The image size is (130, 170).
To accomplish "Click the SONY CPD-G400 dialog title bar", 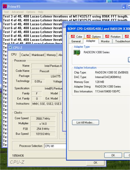I will pos(98,29).
